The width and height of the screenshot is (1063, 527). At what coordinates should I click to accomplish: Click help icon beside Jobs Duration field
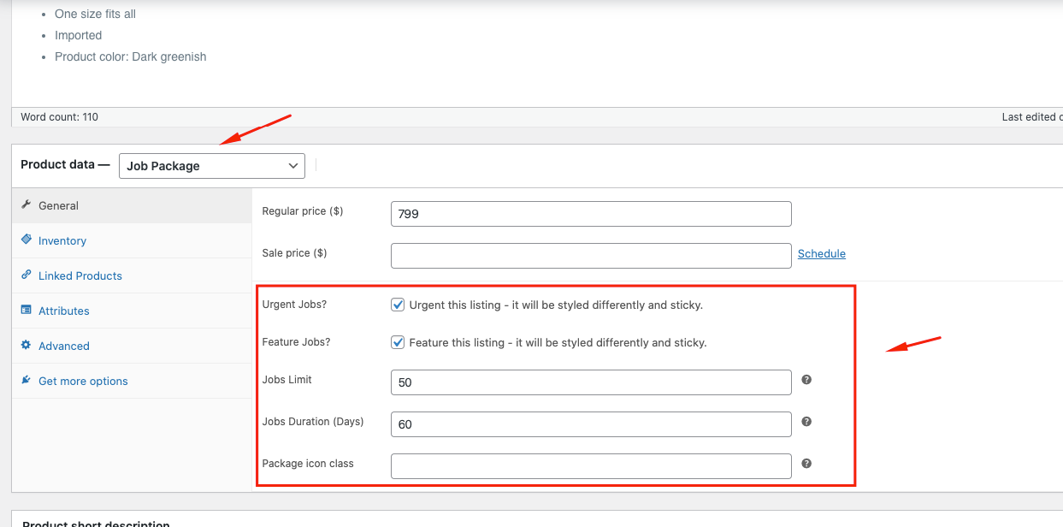(x=806, y=422)
